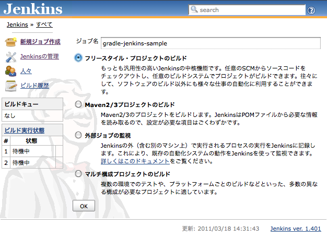Click the magnifier icon in search box
This screenshot has width=327, height=238.
(194, 9)
